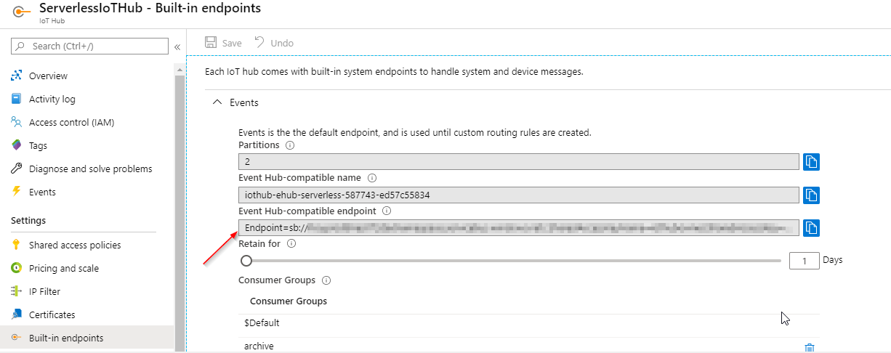Collapse the sidebar with double chevron
The height and width of the screenshot is (353, 891).
[177, 46]
